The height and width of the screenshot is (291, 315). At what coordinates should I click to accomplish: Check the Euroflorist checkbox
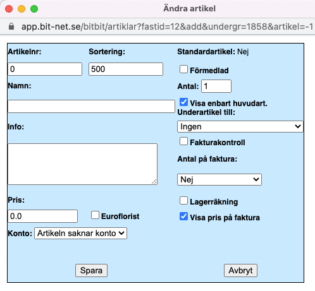(95, 215)
